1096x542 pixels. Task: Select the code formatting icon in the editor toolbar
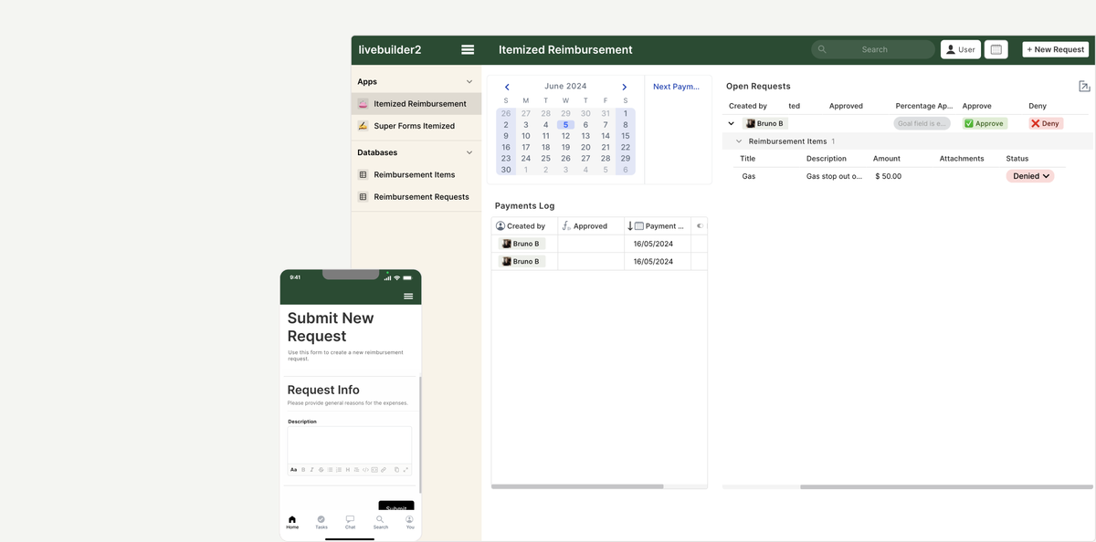tap(365, 469)
